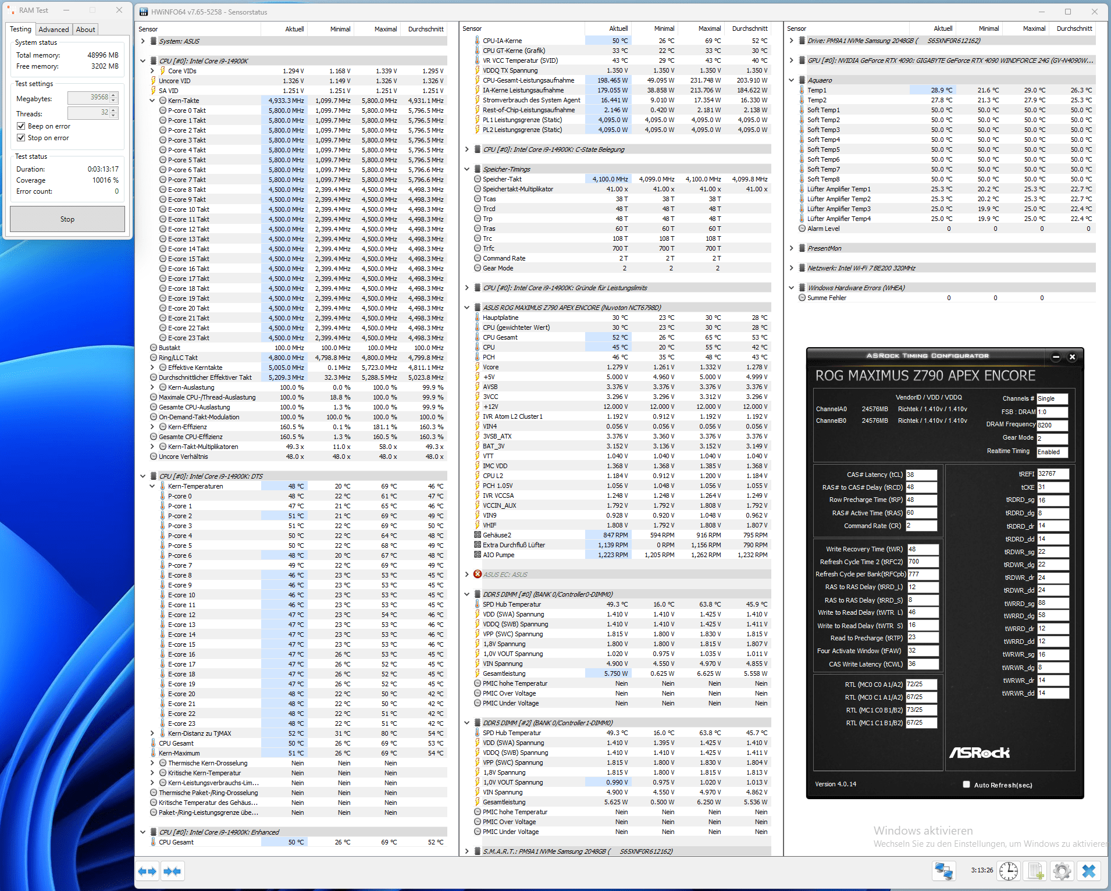Expand the Gründe für Leistungslimits group
Screen dimensions: 1111x891
point(467,288)
